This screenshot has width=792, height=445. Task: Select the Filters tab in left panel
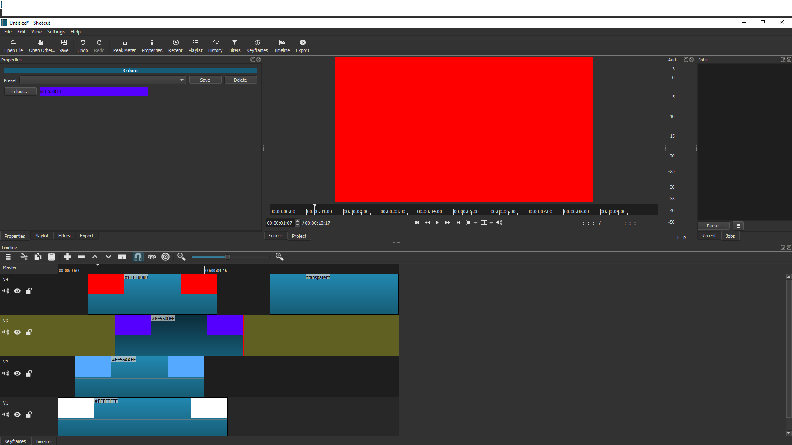point(64,236)
